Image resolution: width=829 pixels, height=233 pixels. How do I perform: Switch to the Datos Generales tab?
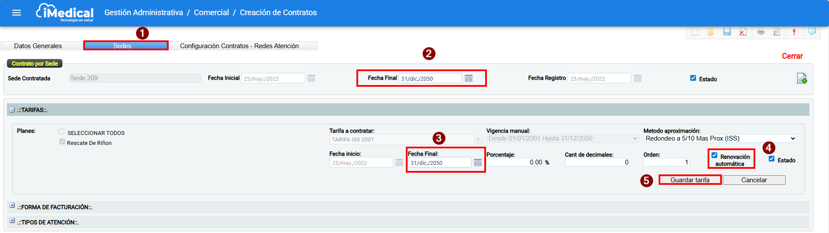pyautogui.click(x=38, y=46)
